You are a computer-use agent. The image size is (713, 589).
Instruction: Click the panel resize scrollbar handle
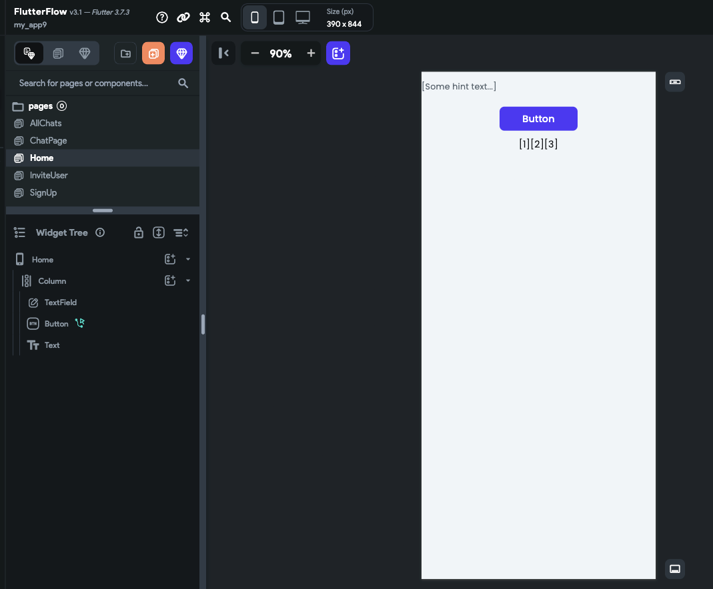point(203,325)
